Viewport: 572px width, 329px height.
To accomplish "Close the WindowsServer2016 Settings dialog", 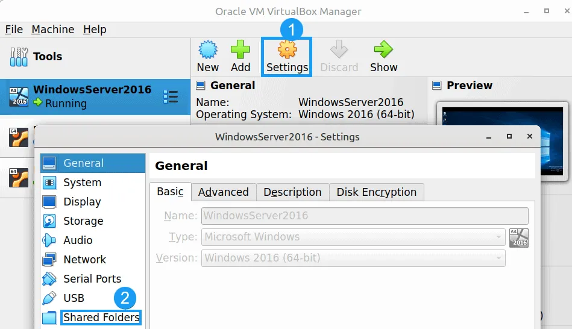I will coord(530,136).
